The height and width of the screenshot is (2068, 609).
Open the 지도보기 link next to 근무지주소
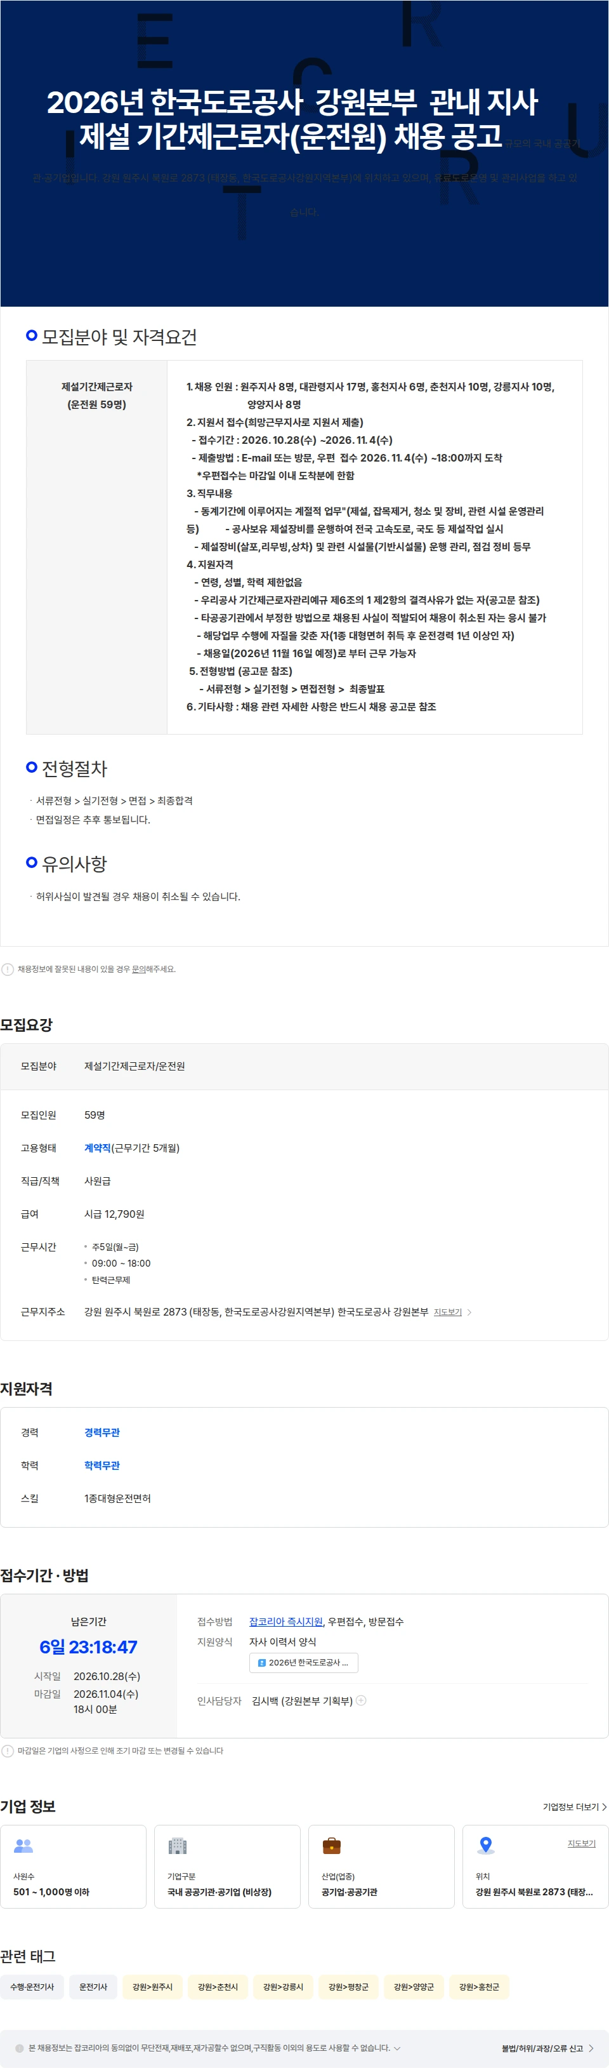pos(448,1312)
